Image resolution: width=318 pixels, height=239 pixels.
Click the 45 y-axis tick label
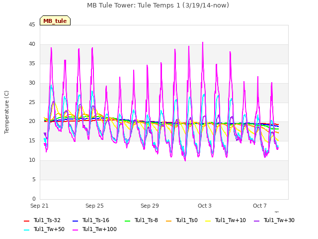pyautogui.click(x=32, y=25)
